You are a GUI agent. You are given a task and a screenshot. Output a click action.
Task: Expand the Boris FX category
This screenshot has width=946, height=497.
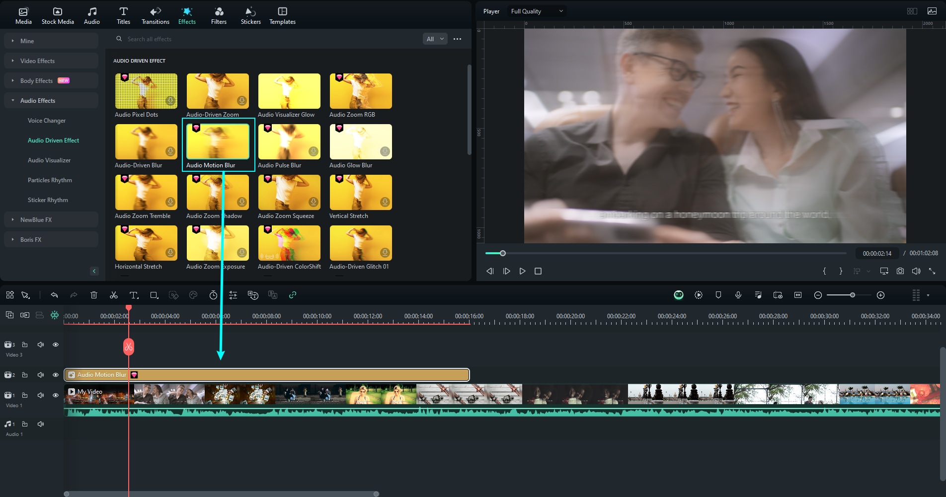(51, 239)
